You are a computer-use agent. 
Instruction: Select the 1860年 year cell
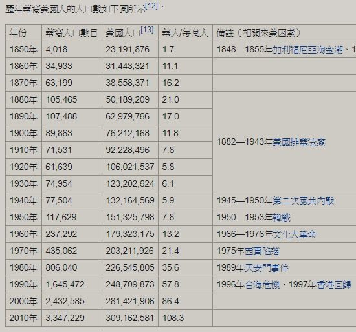[x=23, y=66]
